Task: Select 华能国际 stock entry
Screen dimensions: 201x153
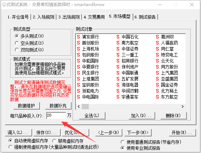Action: click(x=88, y=61)
